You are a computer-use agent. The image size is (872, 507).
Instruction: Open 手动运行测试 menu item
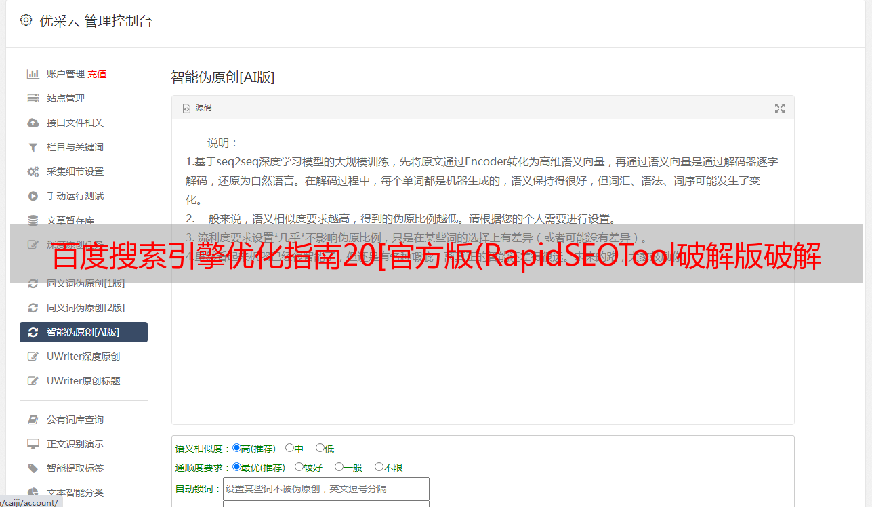[75, 196]
